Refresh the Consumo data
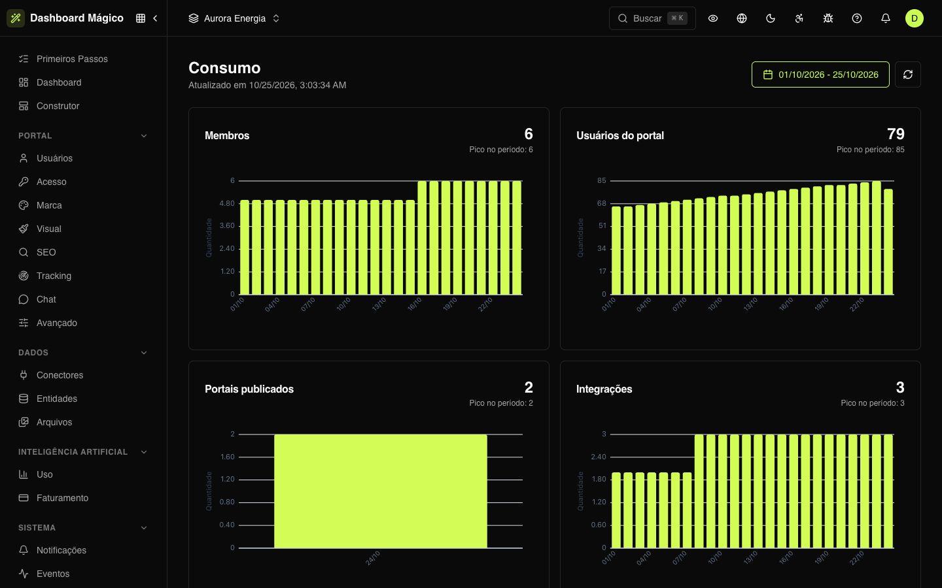The image size is (942, 588). [x=908, y=74]
